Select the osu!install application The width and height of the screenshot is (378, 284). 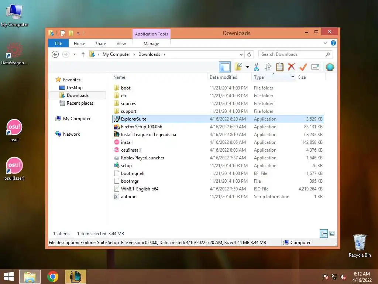tap(218, 150)
